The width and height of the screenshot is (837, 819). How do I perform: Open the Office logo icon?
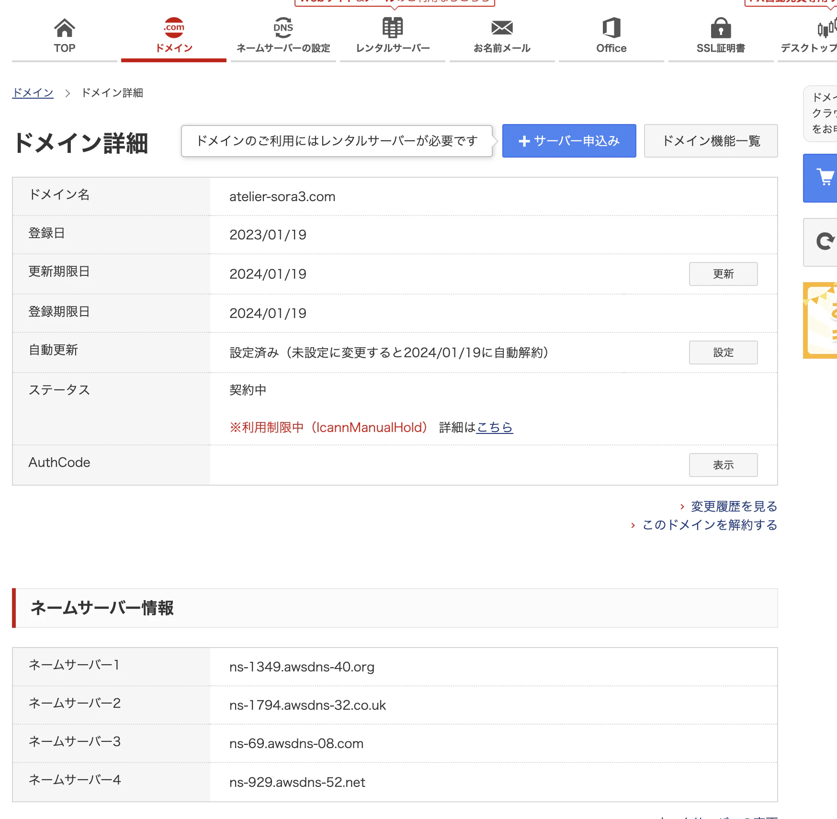[611, 28]
